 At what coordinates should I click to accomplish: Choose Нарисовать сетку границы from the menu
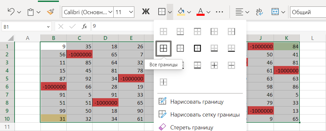[x=205, y=115]
